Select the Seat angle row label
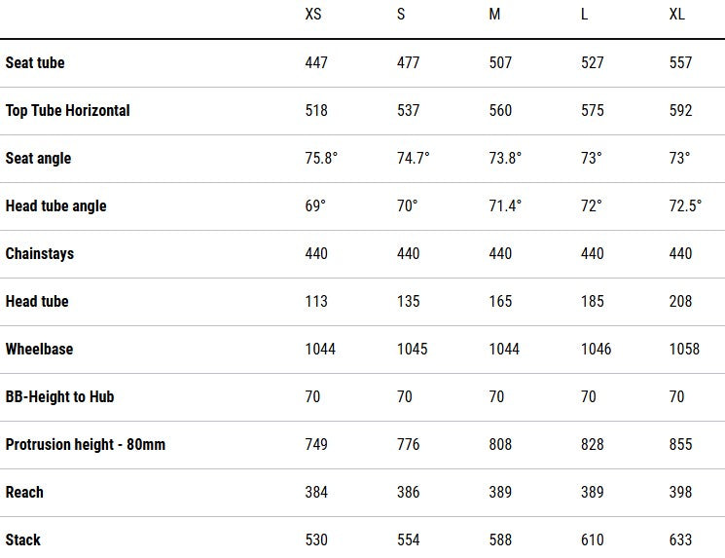 pyautogui.click(x=38, y=158)
